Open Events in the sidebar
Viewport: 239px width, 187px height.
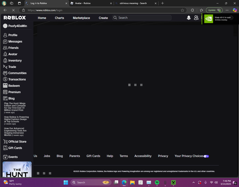11,157
